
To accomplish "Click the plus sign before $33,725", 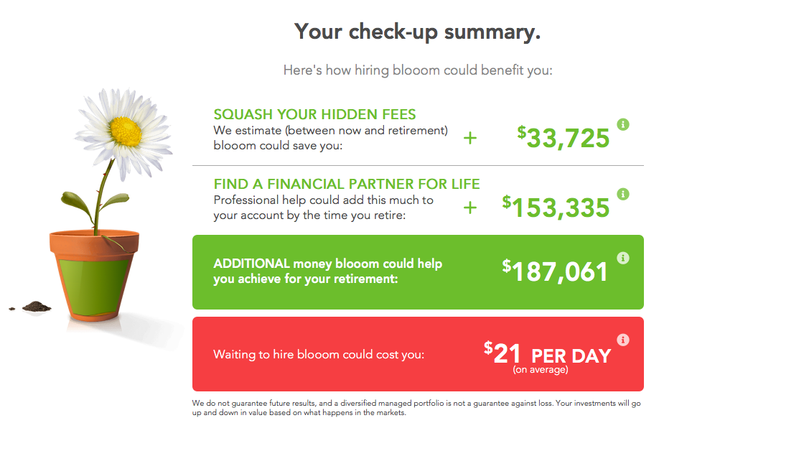I will click(469, 138).
